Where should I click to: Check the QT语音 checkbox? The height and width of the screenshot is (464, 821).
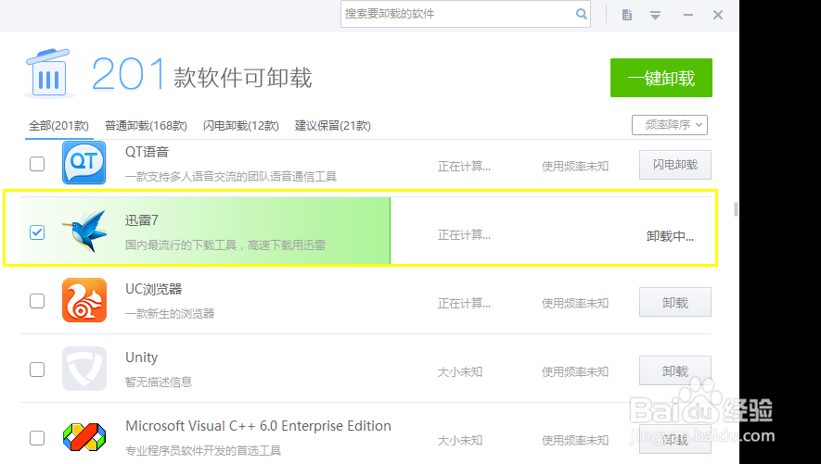pyautogui.click(x=37, y=164)
